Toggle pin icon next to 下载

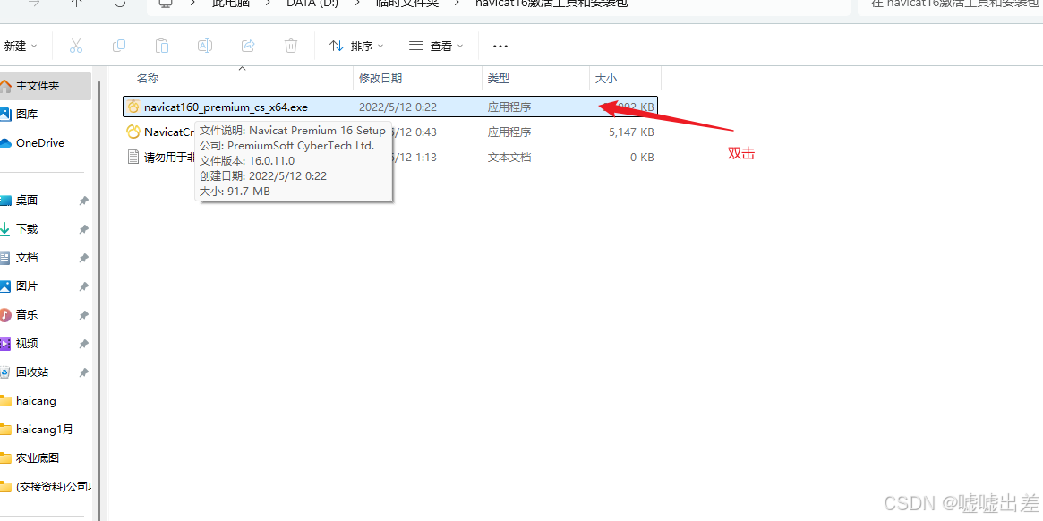[84, 229]
